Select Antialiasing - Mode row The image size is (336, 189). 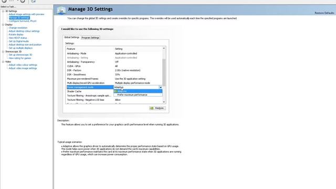(114, 54)
